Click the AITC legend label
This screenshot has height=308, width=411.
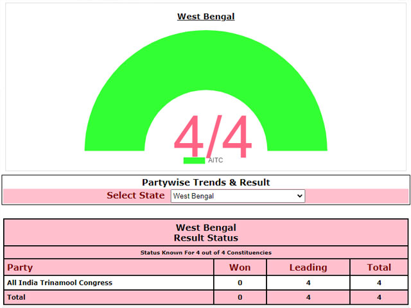pos(216,160)
